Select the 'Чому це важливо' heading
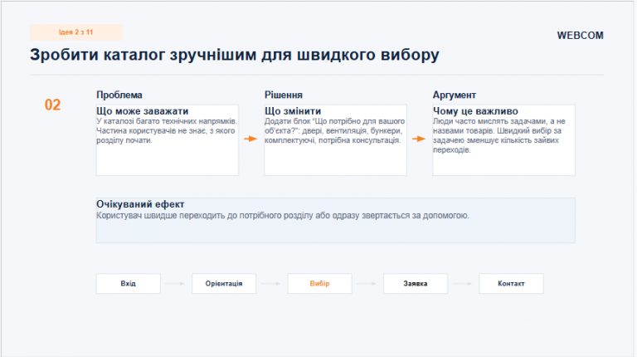 475,111
